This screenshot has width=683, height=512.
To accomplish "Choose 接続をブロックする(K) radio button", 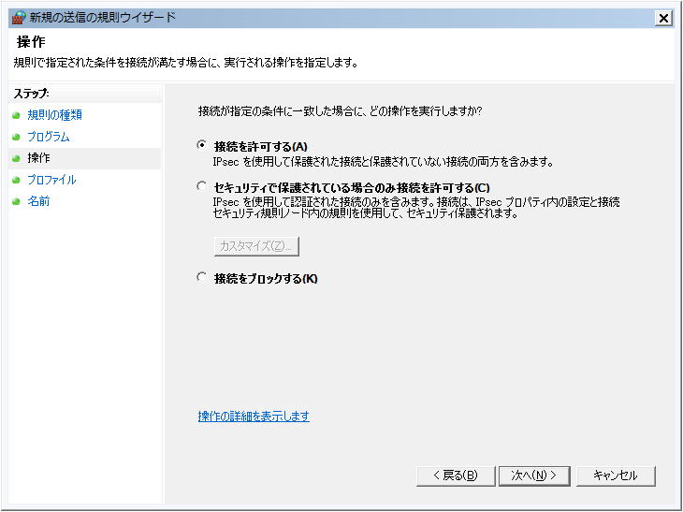I will point(202,278).
